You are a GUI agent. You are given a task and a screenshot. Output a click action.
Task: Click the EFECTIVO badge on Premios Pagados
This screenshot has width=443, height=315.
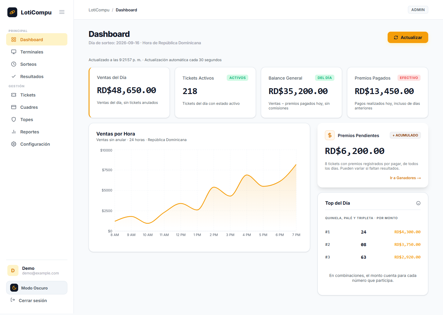pyautogui.click(x=409, y=78)
